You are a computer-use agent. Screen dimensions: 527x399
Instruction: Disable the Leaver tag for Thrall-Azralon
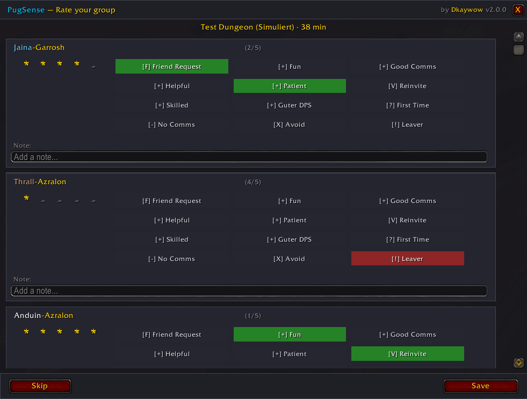coord(407,259)
